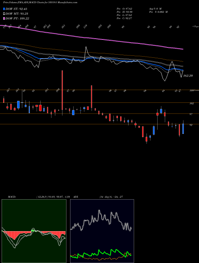Select the 'DOW MT: 95.23' legend text
This screenshot has width=199, height=263.
[16, 14]
